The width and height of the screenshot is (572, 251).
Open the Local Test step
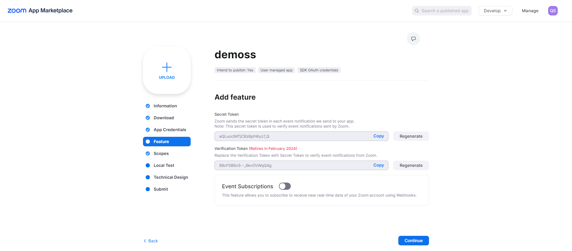[164, 165]
